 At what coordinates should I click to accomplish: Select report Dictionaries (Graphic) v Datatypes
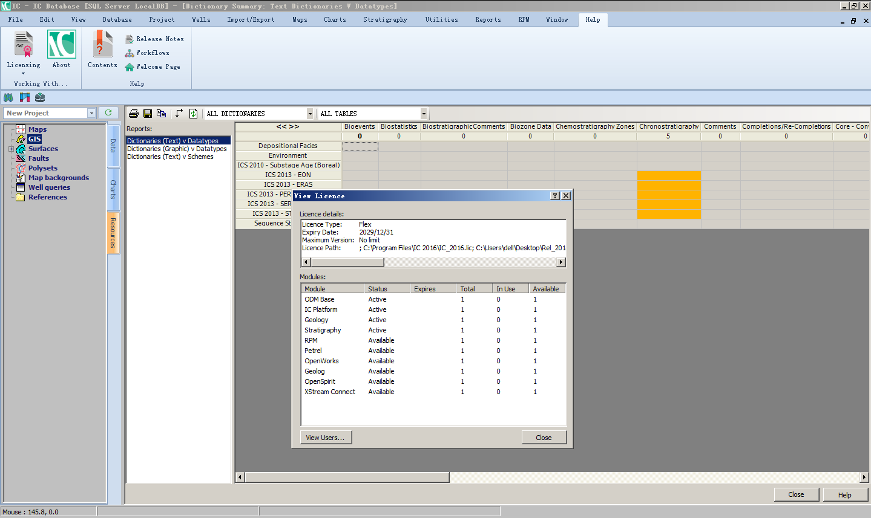click(x=177, y=149)
